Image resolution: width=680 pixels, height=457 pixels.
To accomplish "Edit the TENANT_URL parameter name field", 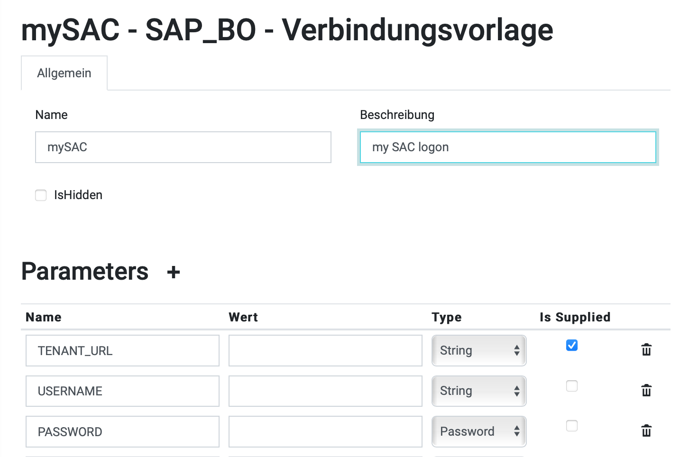I will (x=122, y=350).
